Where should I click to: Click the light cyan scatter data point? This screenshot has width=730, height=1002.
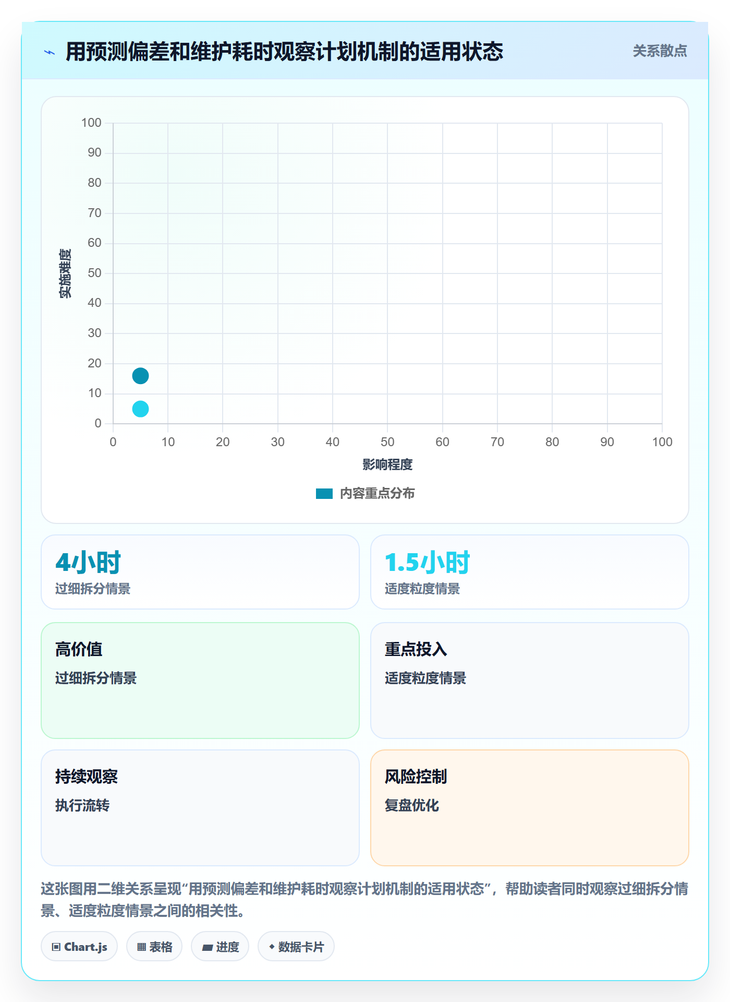coord(140,409)
